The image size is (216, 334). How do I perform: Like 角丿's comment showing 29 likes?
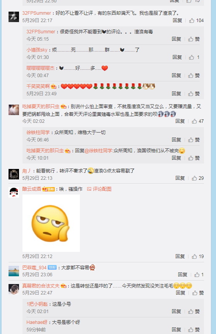tap(197, 178)
